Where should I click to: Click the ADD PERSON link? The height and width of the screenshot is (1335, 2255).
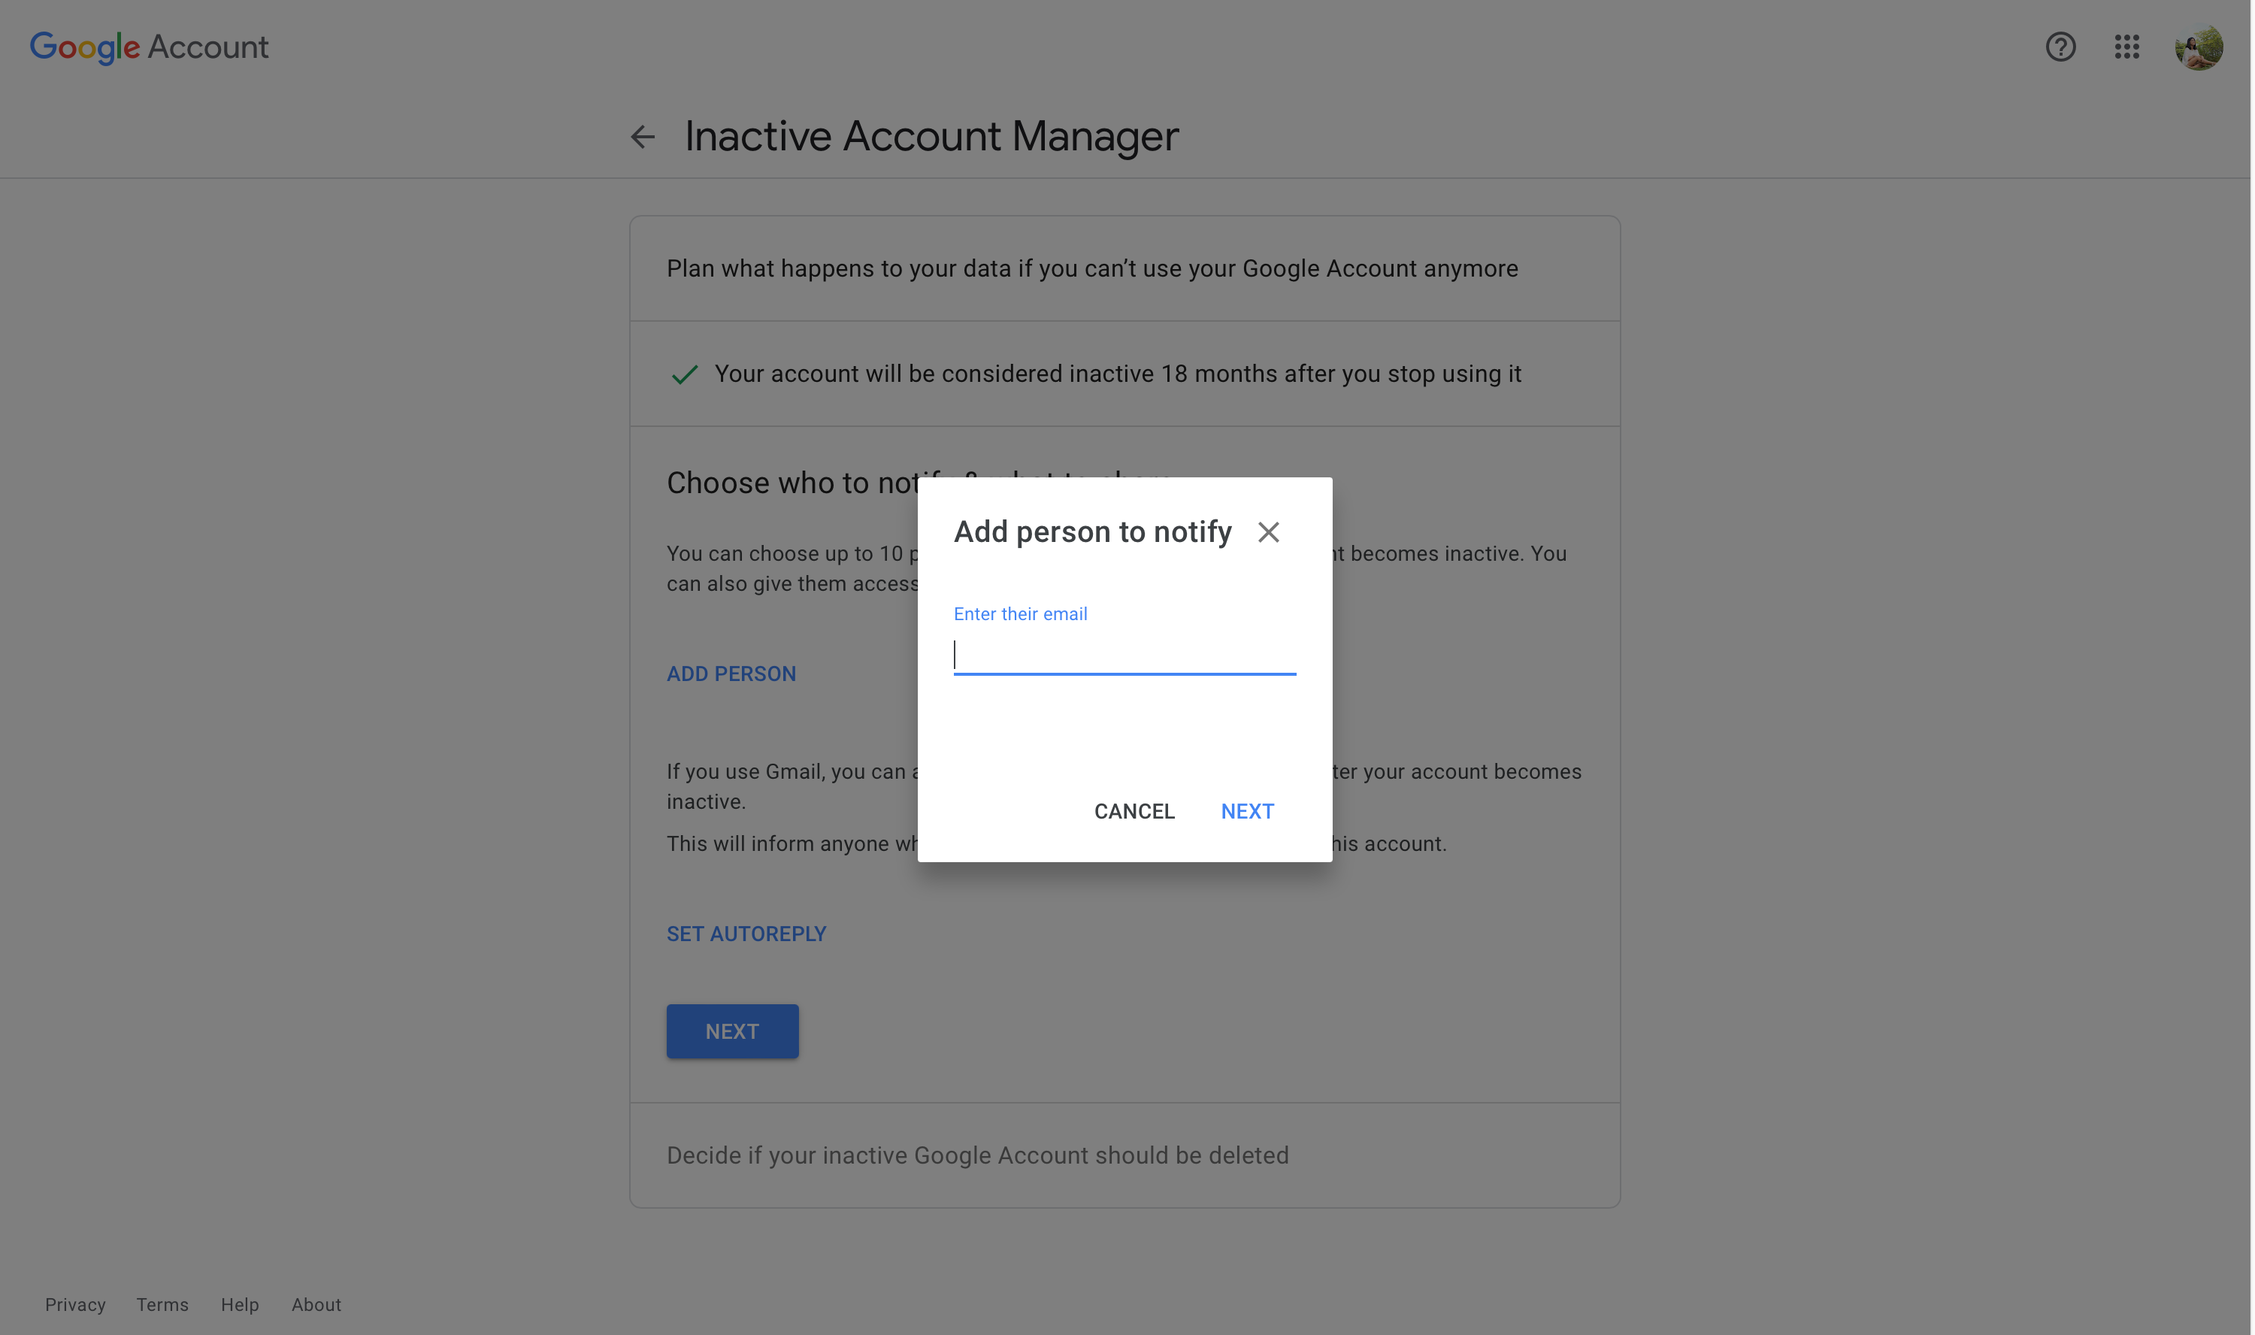(x=731, y=674)
